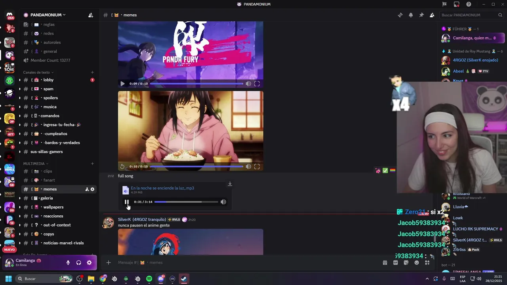The image size is (507, 285).
Task: Add a channel to MULTIMEDIA category
Action: tap(92, 163)
